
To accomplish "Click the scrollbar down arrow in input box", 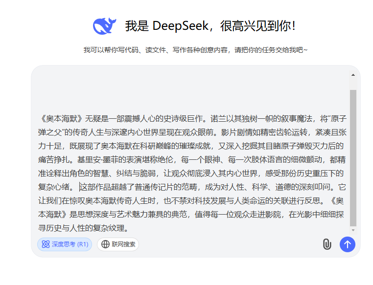I will (353, 230).
